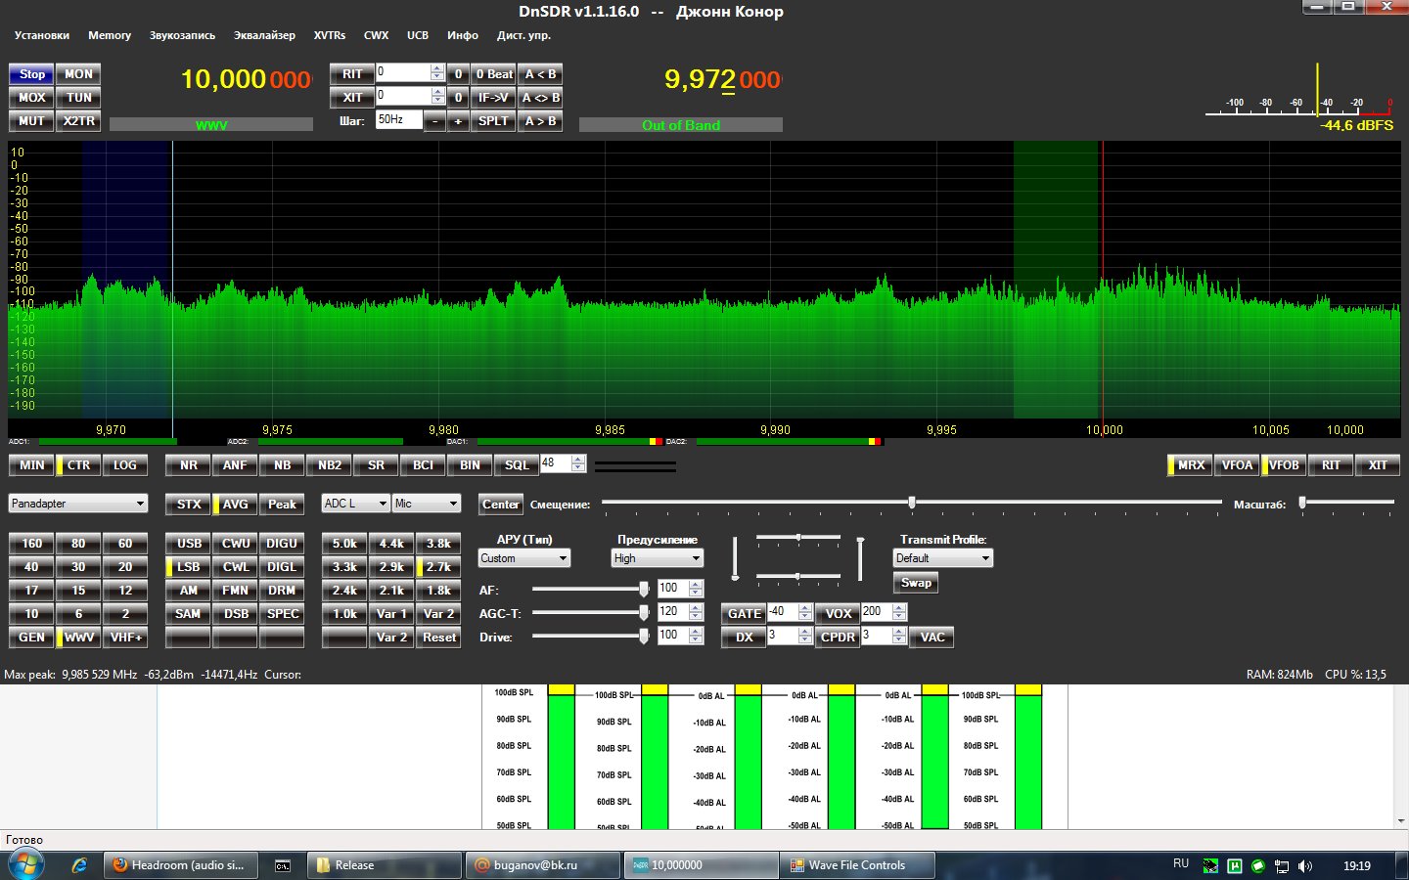Toggle the MUT mute button
Screen dimensions: 1409x880
31,121
